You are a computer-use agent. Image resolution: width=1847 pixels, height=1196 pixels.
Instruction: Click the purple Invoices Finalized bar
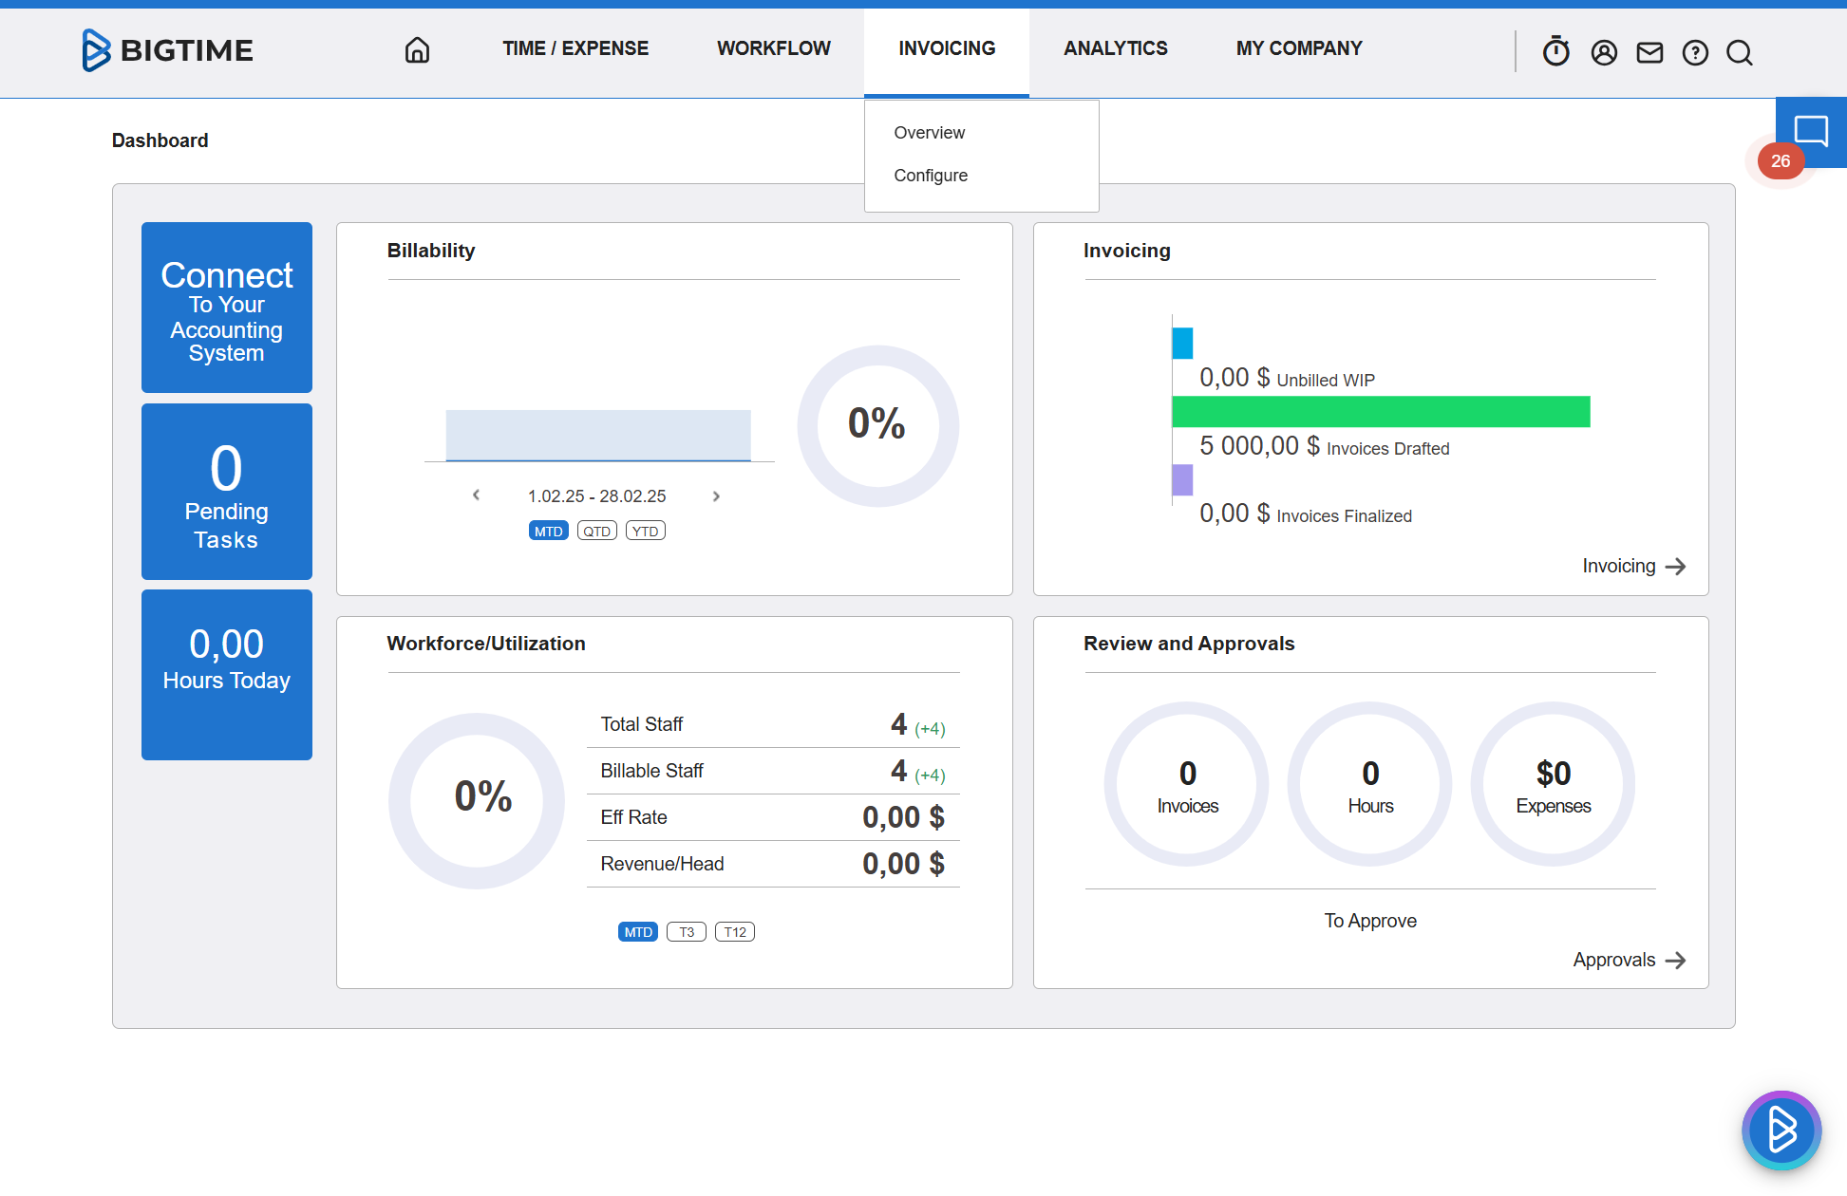(1182, 479)
